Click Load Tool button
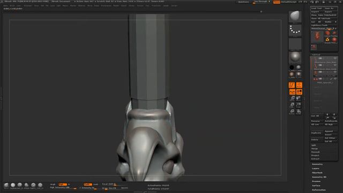This screenshot has width=343, height=193. point(317,9)
